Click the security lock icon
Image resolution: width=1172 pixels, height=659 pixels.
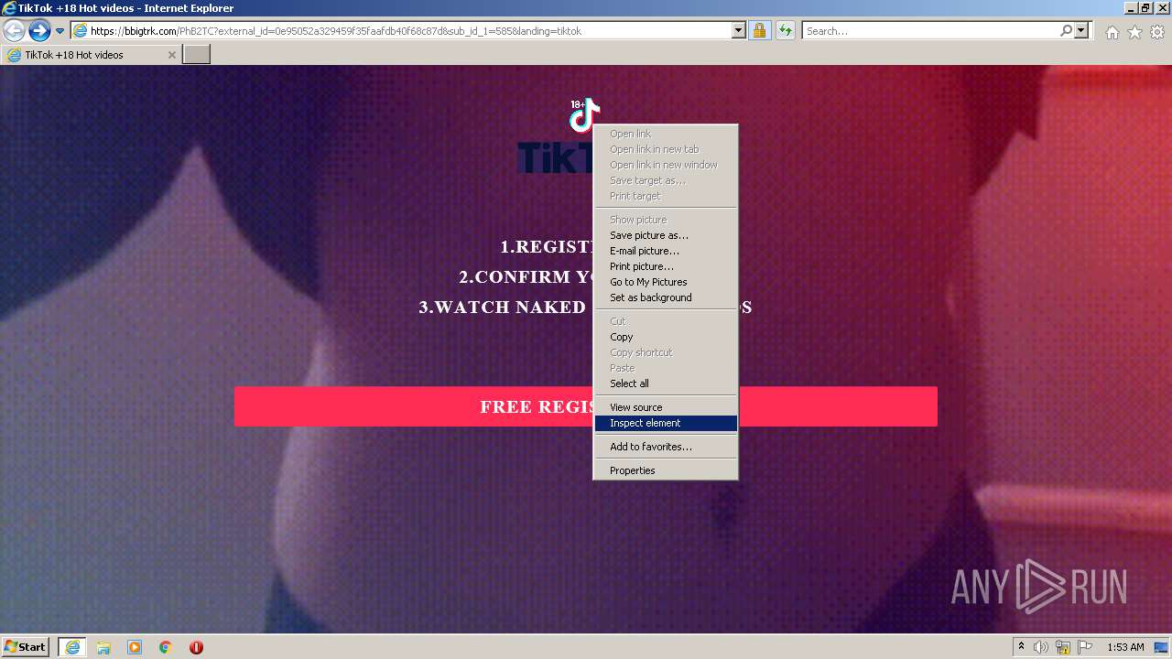(x=759, y=31)
